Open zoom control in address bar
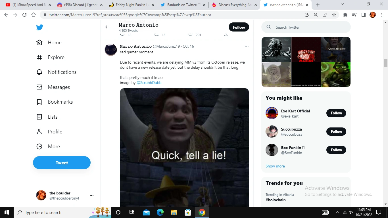Viewport: 388px width, 218px height. click(x=316, y=15)
